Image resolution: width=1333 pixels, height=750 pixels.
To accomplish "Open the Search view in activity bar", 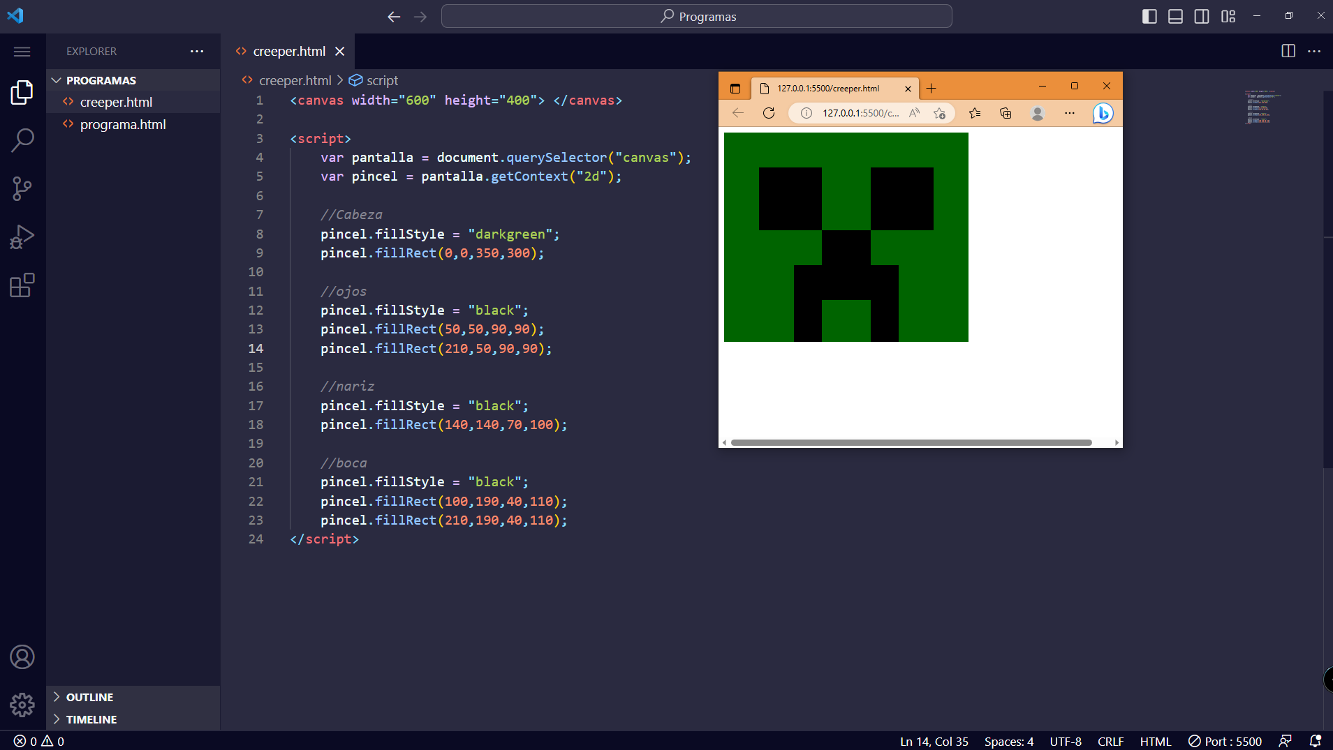I will click(x=22, y=140).
